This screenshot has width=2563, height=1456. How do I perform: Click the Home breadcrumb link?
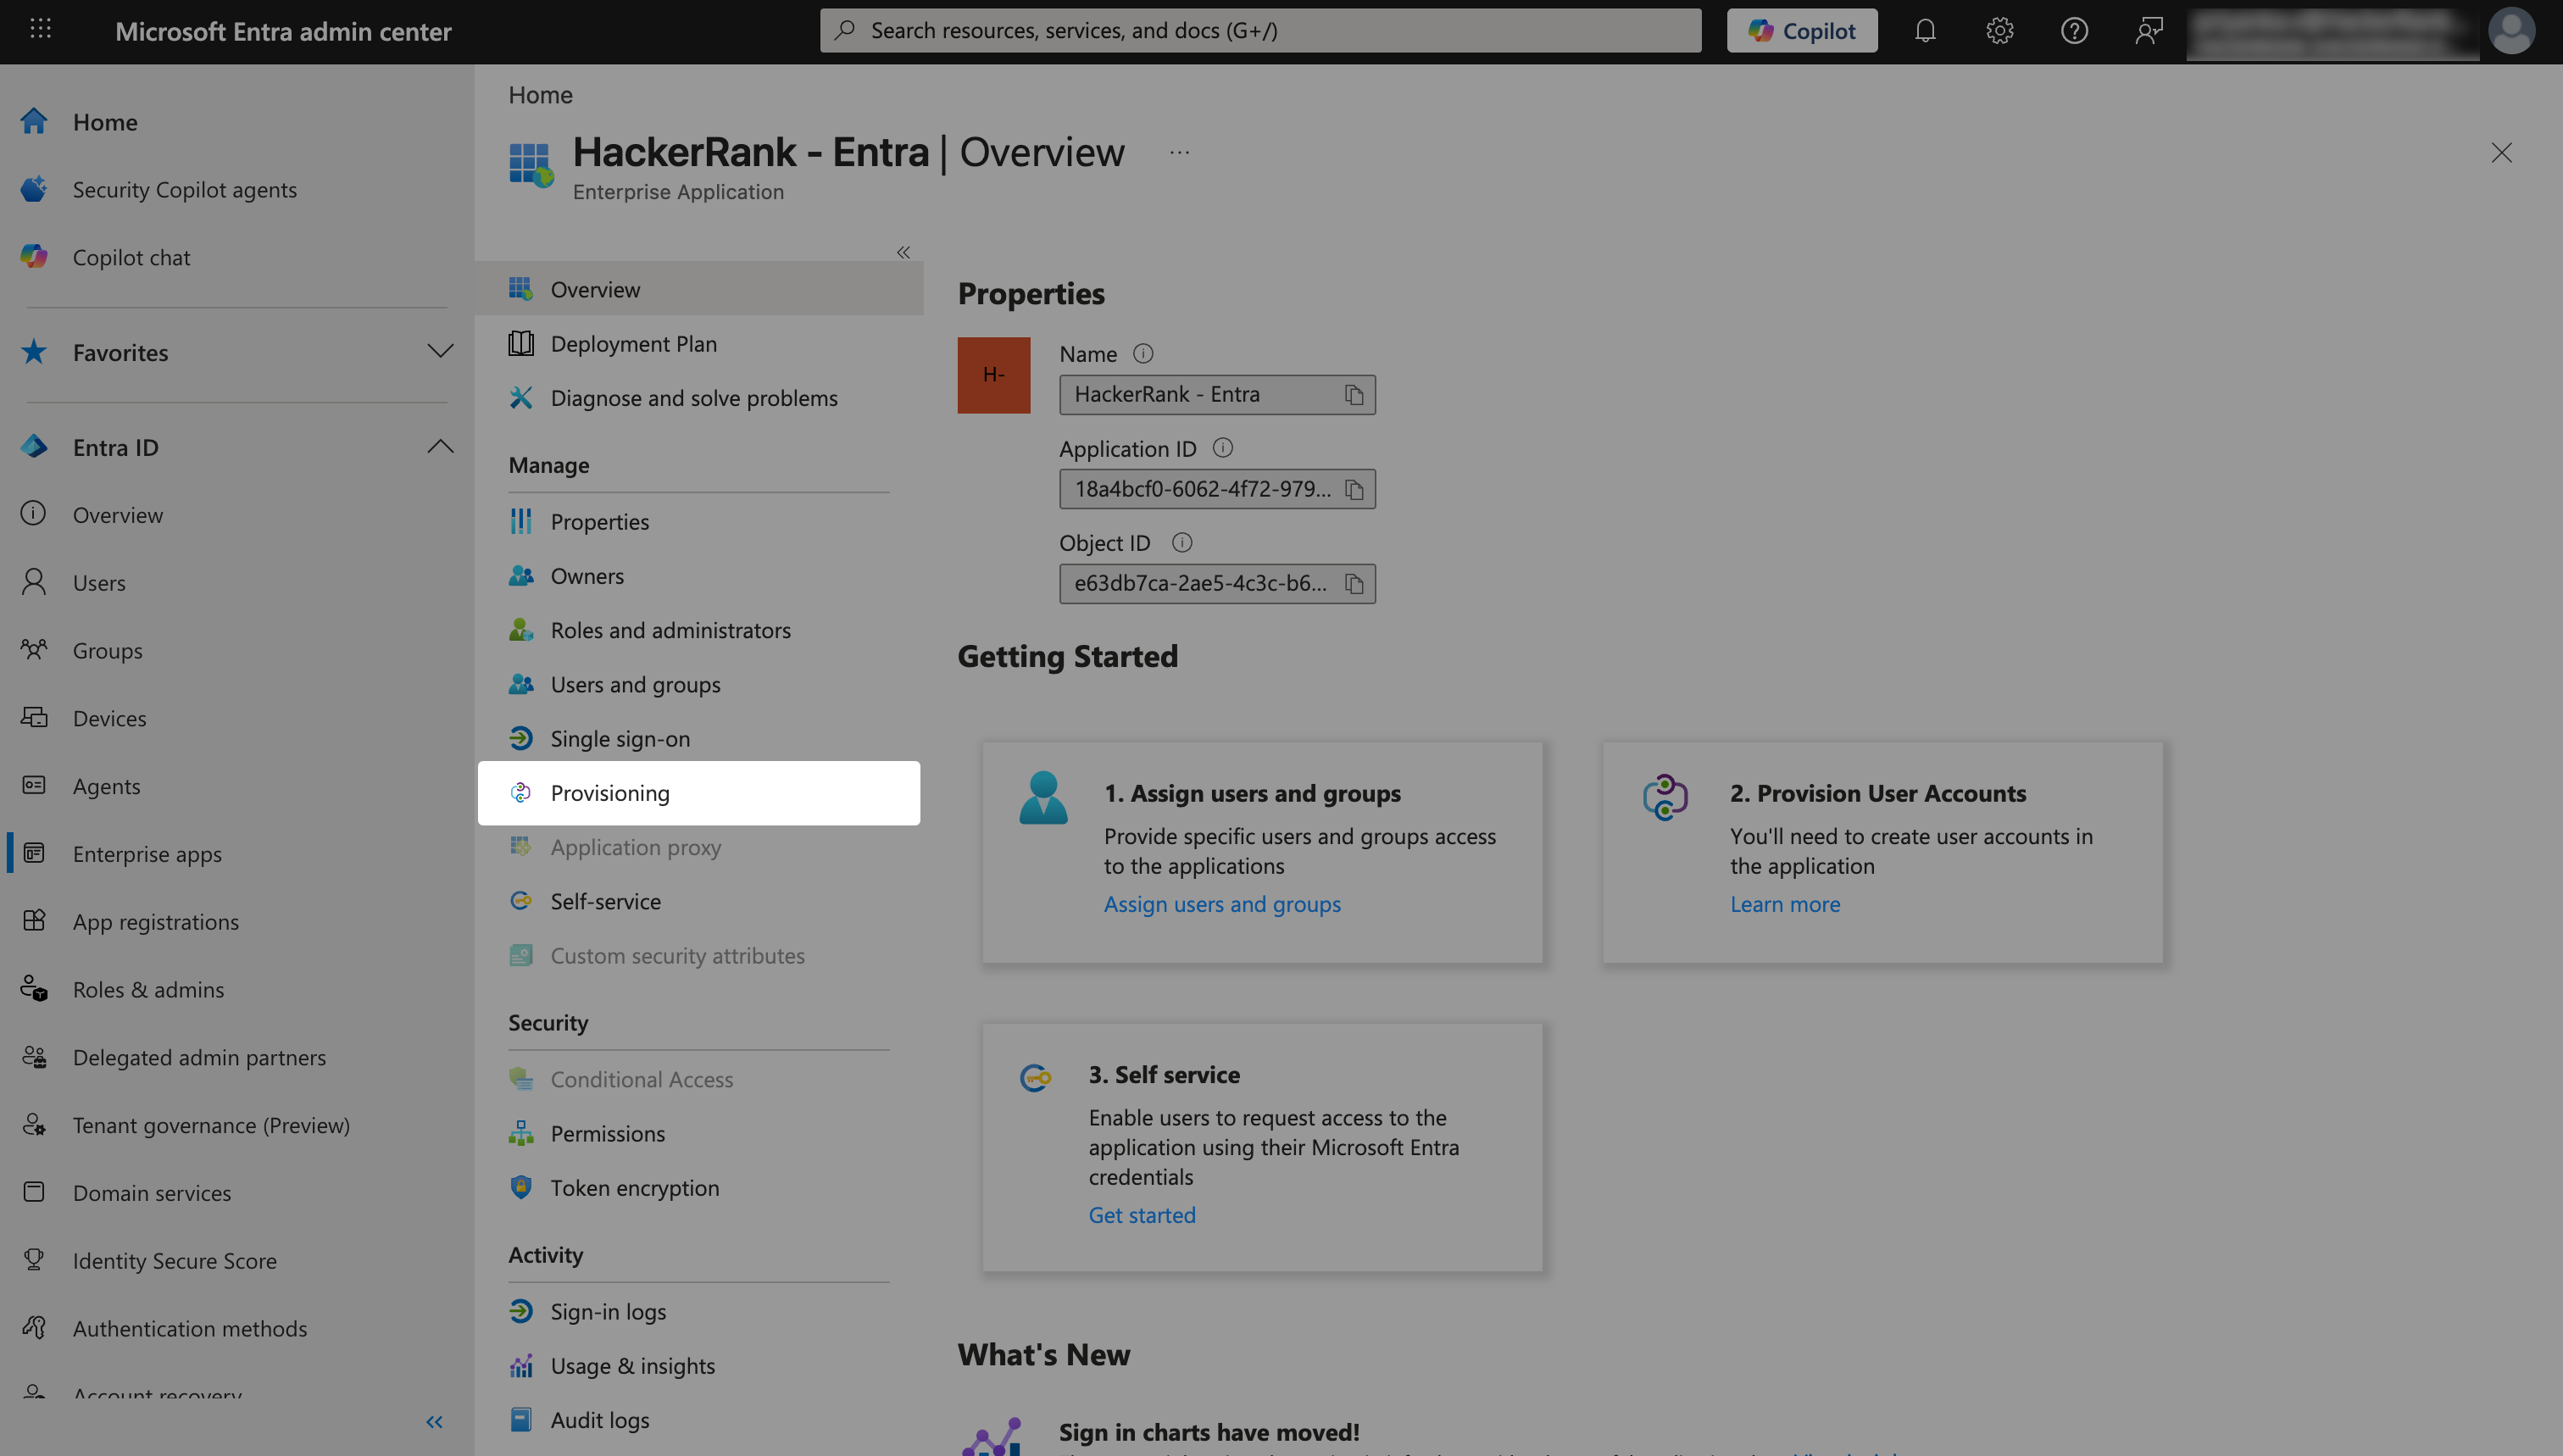(x=540, y=95)
